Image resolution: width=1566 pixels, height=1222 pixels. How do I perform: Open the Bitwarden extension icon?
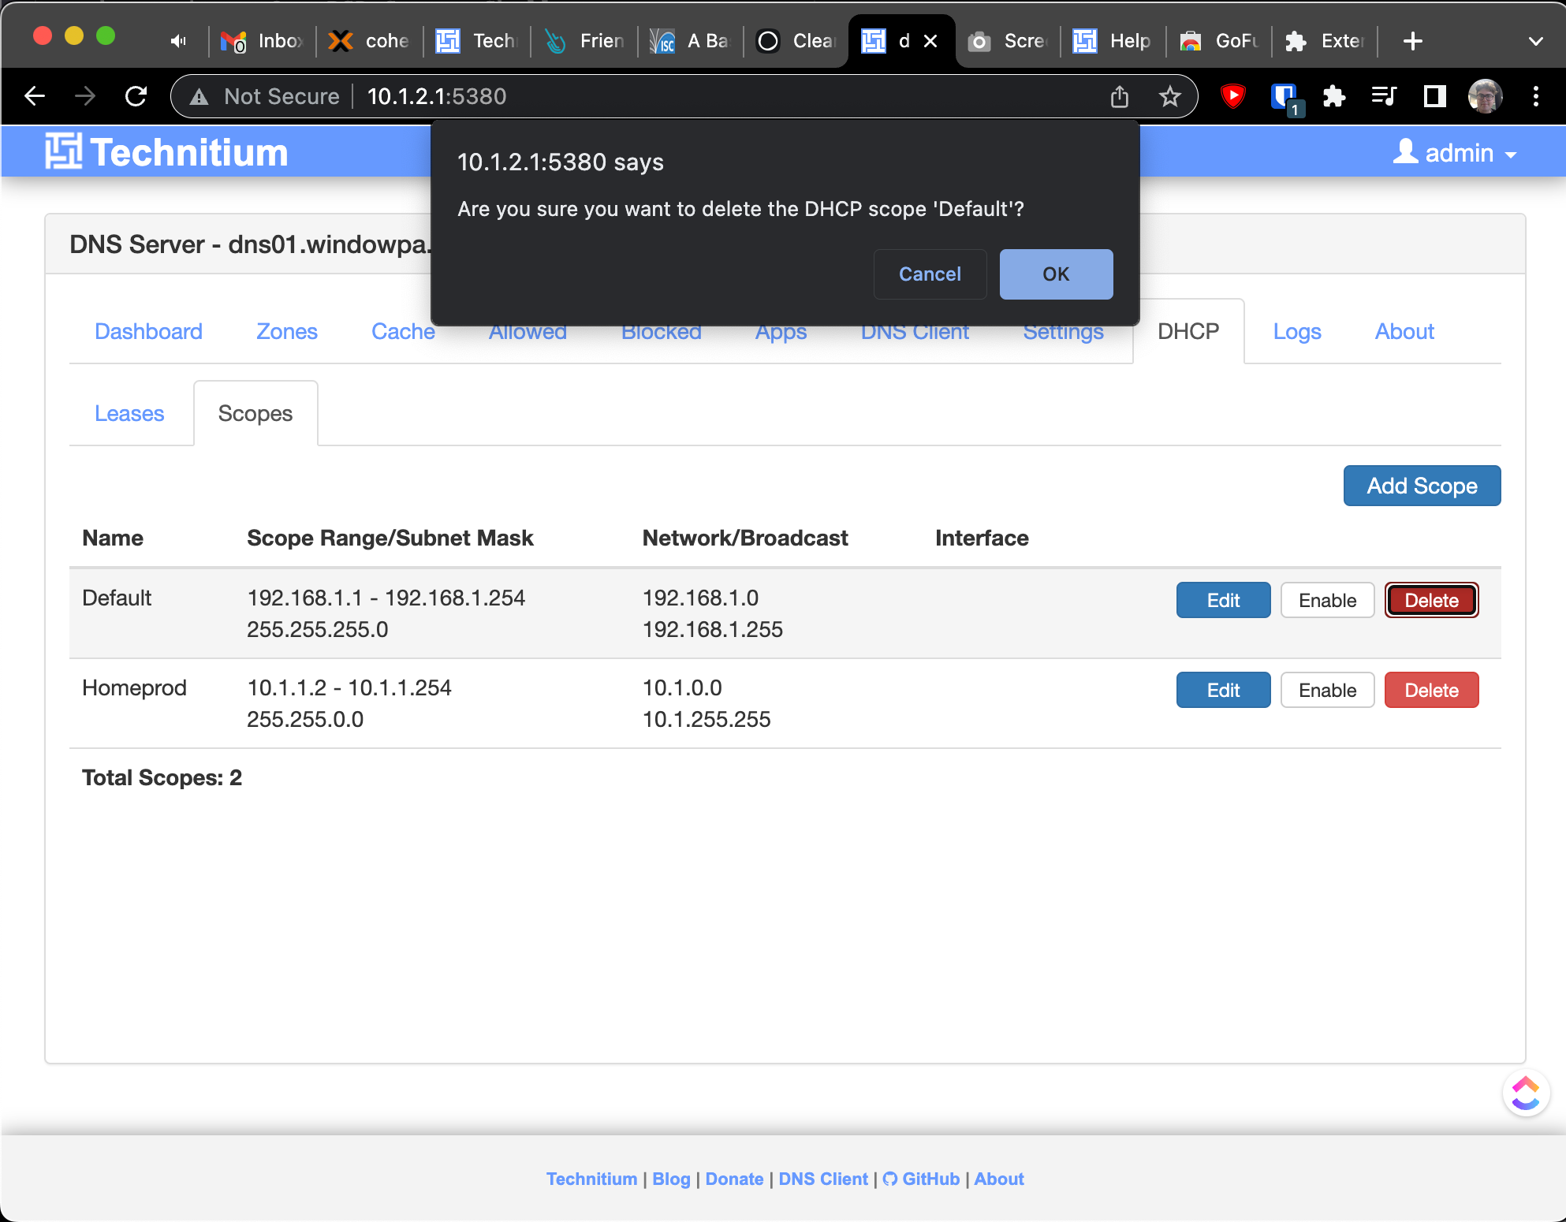coord(1284,98)
